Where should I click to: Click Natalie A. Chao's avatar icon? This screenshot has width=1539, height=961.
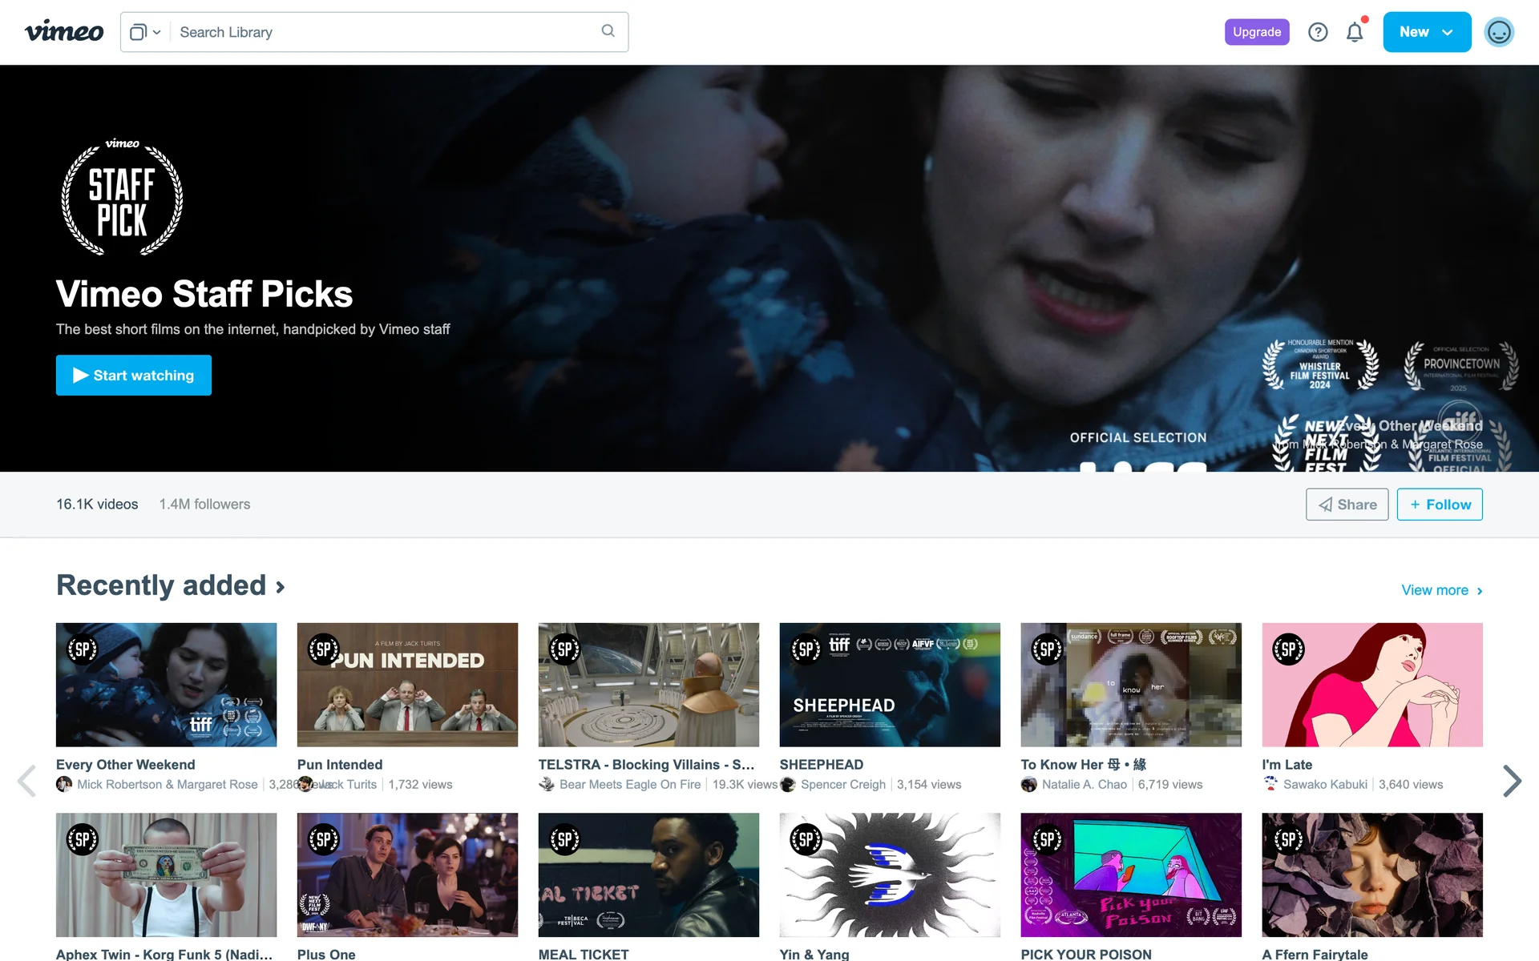tap(1029, 785)
